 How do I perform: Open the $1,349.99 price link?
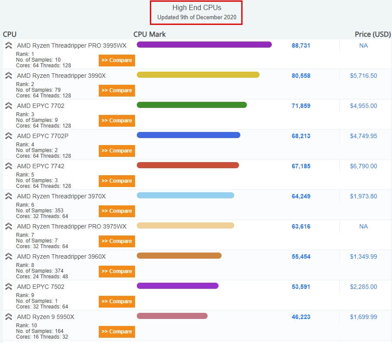(x=363, y=256)
